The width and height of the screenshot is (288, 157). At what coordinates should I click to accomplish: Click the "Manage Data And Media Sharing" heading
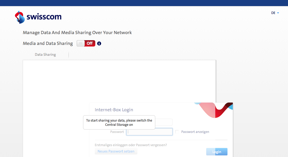(x=77, y=33)
